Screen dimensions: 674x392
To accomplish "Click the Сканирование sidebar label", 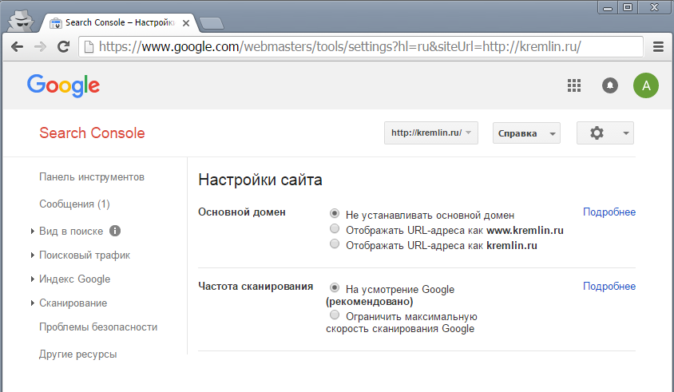I will pos(73,303).
